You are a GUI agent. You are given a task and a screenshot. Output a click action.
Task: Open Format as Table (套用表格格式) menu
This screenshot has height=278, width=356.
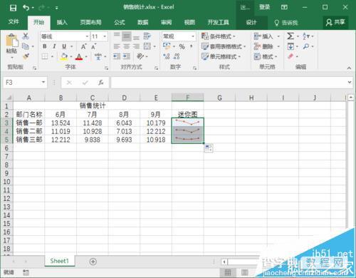(x=224, y=46)
